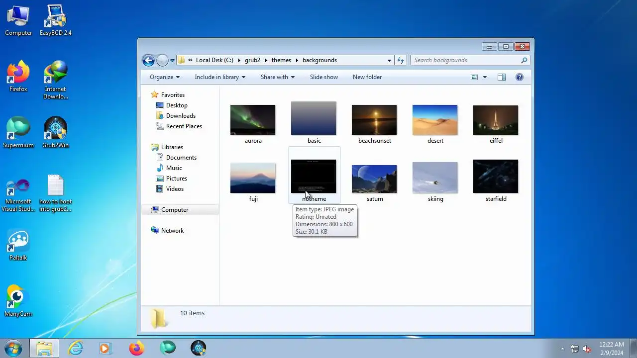Launch Supermium from the desktop

pyautogui.click(x=18, y=133)
